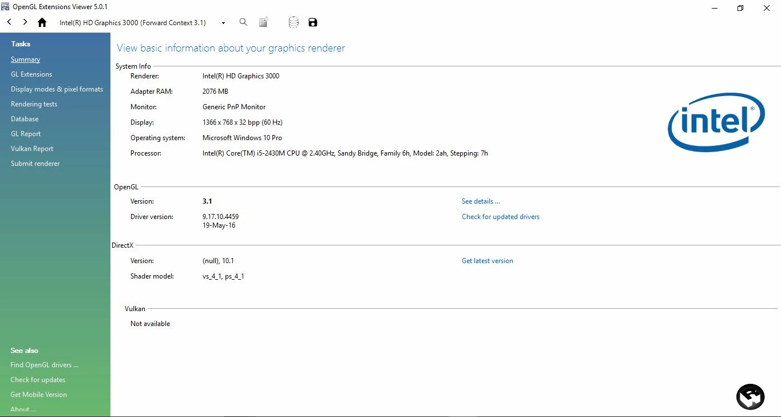This screenshot has width=781, height=417.
Task: Click shader model value 'vs_4_1, ps_4_1'
Action: coord(223,276)
